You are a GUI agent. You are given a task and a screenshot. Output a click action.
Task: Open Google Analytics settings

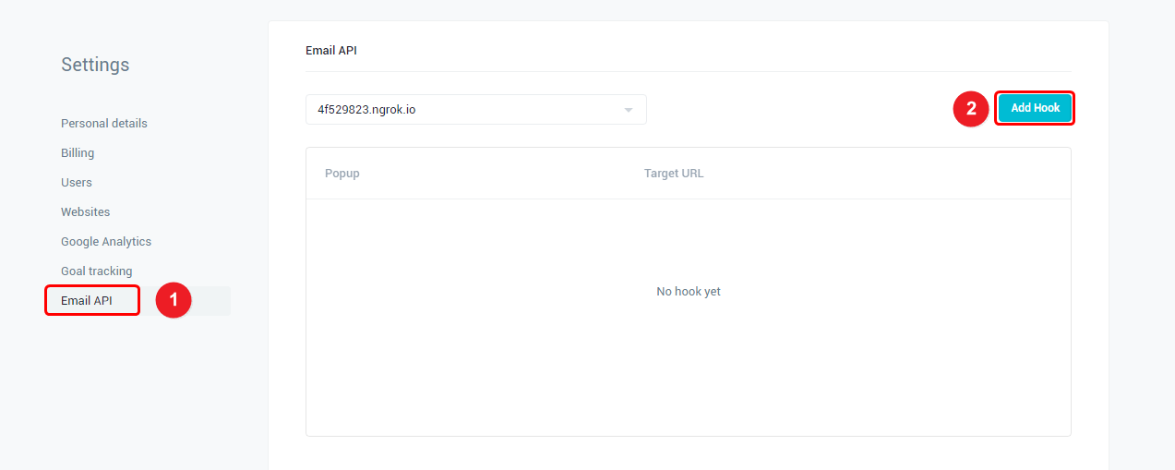coord(106,242)
